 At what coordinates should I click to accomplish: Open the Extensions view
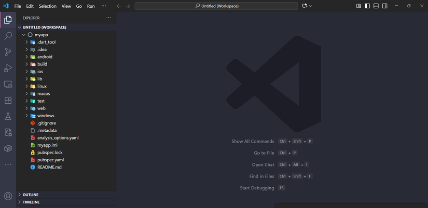coord(8,100)
